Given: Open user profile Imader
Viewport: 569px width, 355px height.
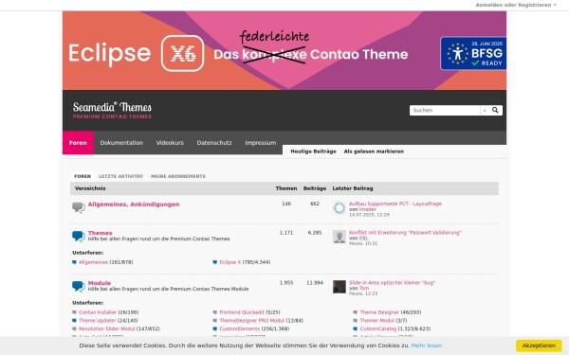Looking at the screenshot, I should 368,209.
